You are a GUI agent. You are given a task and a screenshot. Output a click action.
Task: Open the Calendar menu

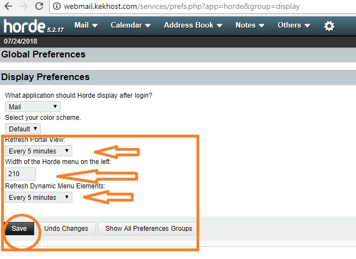pos(130,25)
